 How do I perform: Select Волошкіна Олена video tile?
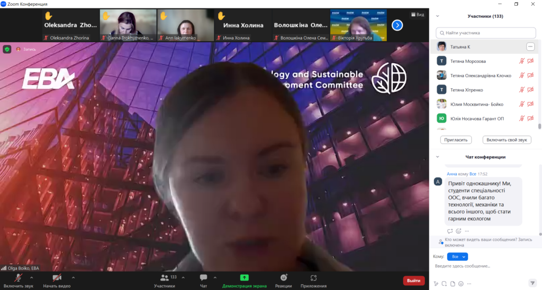pos(301,25)
